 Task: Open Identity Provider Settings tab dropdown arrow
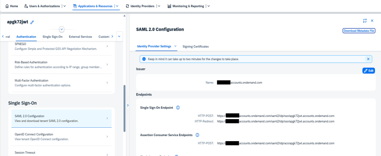click(175, 46)
